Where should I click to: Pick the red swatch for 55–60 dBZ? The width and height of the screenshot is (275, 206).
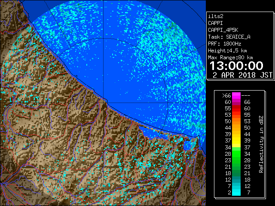tap(236, 109)
